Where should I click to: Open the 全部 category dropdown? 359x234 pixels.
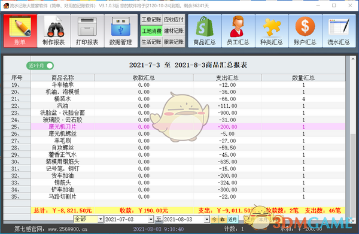101,220
